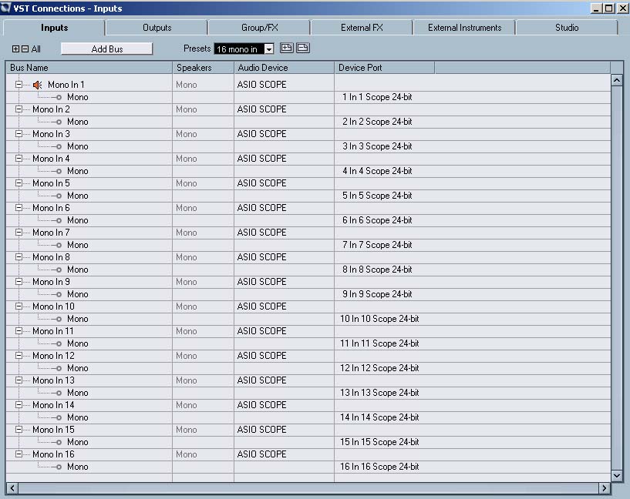Collapse the Mono In 1 bus
The width and height of the screenshot is (630, 499).
point(19,85)
